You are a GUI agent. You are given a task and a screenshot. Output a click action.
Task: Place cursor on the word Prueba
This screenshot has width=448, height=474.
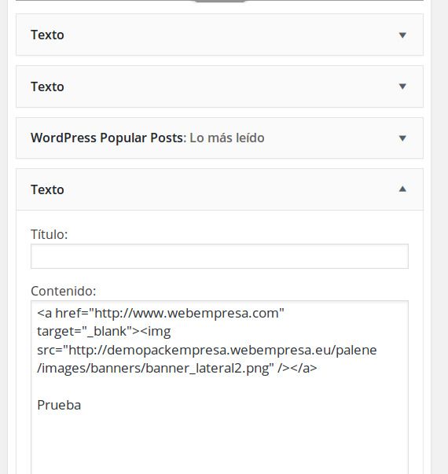click(x=59, y=405)
